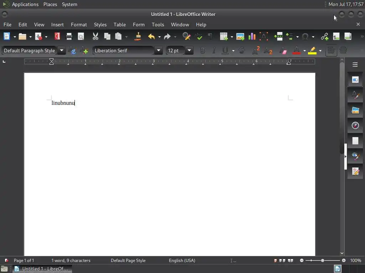This screenshot has height=273, width=365.
Task: Open the sidebar Navigator compass icon
Action: [355, 125]
